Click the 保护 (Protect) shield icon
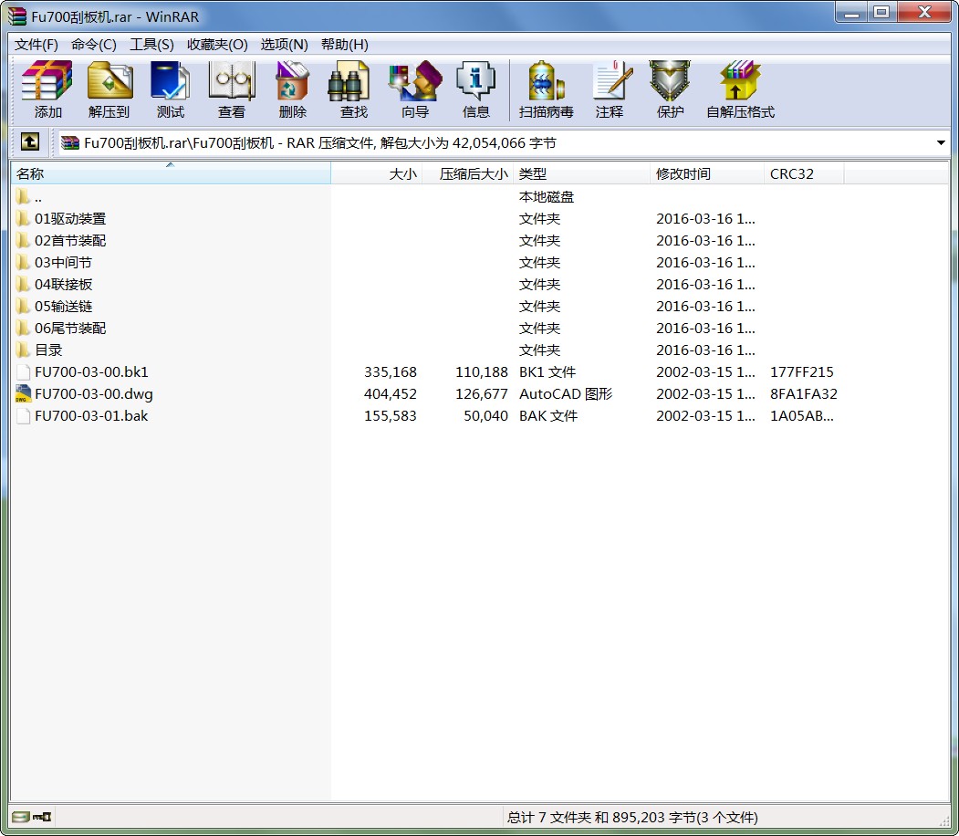Viewport: 959px width, 836px height. pos(670,89)
